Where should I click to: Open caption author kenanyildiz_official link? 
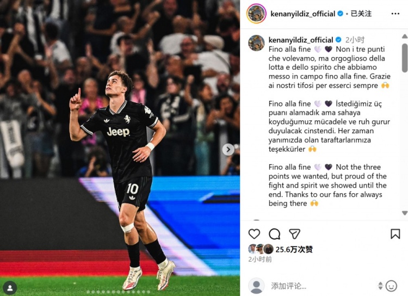(x=301, y=40)
